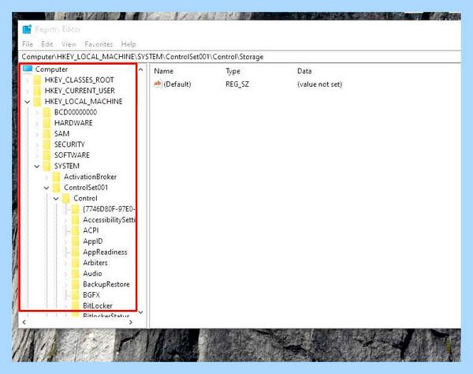
Task: Click the tree scroll down arrow
Action: [141, 312]
